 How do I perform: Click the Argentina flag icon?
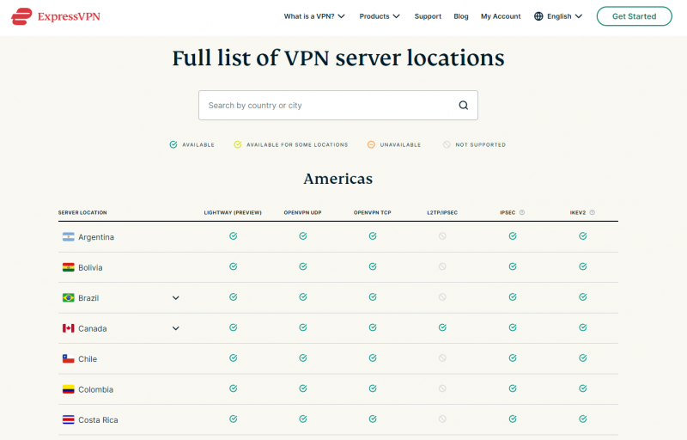(69, 237)
